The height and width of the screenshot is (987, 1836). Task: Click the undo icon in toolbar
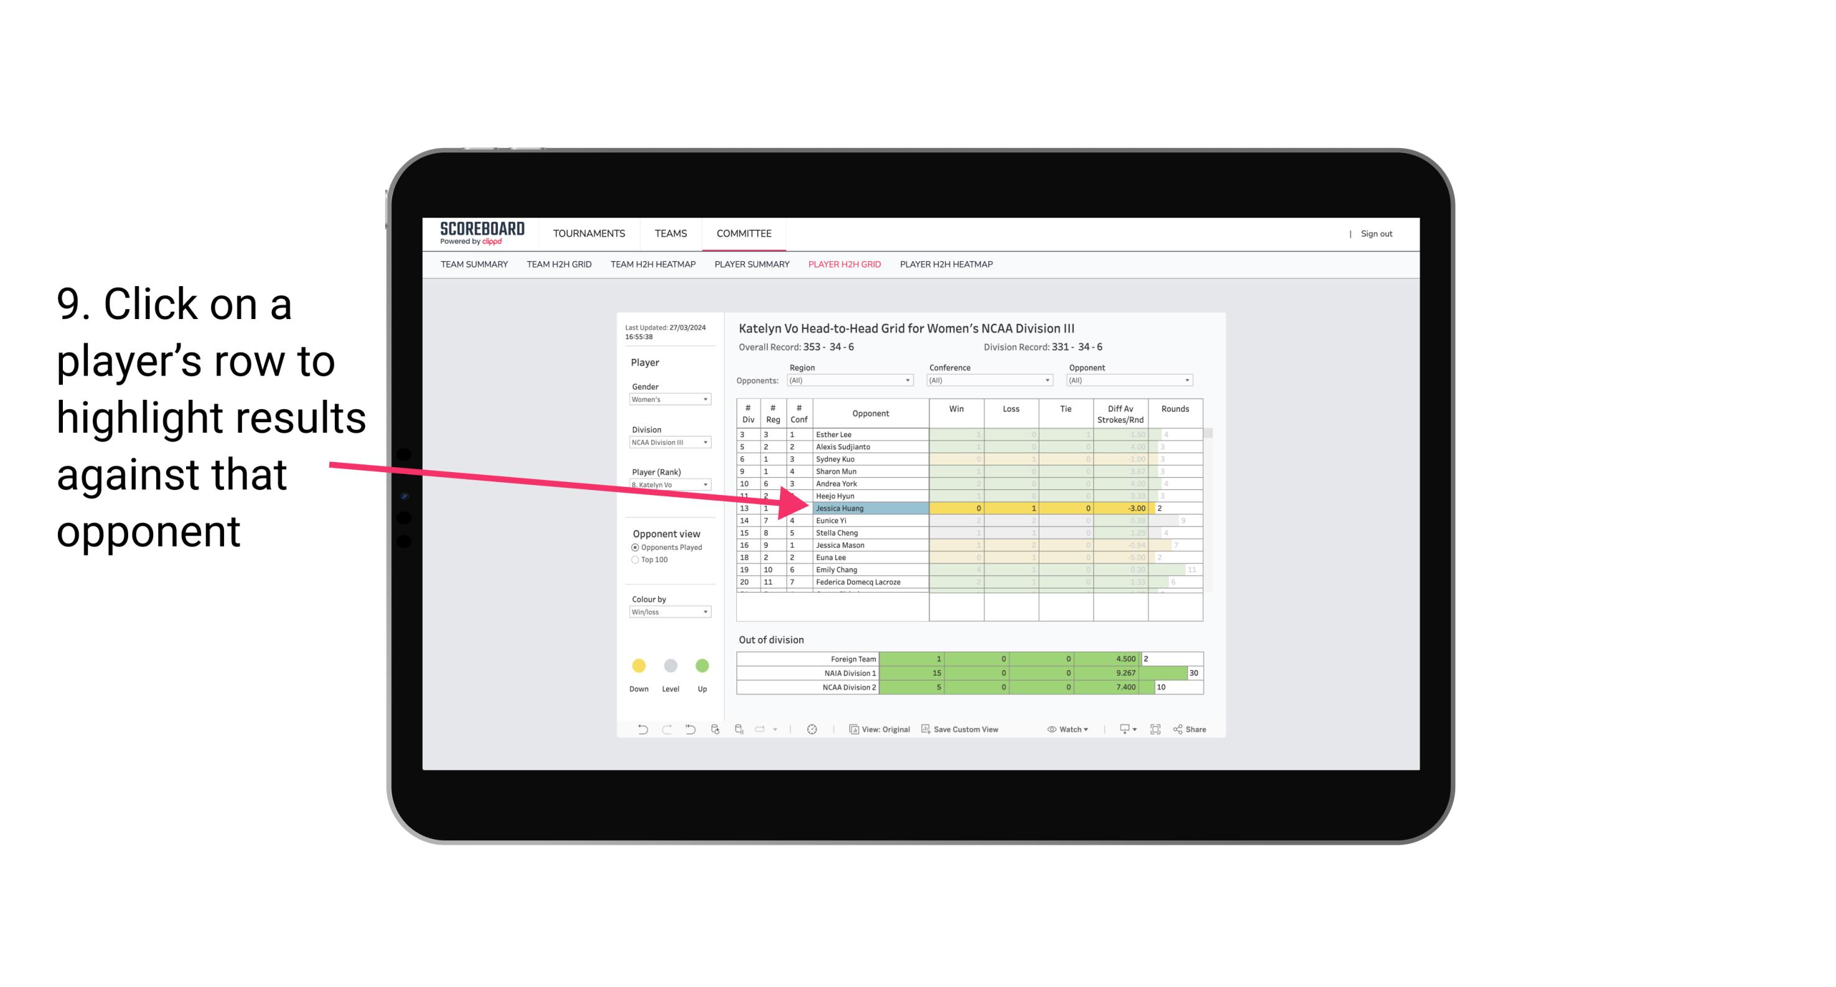click(x=636, y=731)
